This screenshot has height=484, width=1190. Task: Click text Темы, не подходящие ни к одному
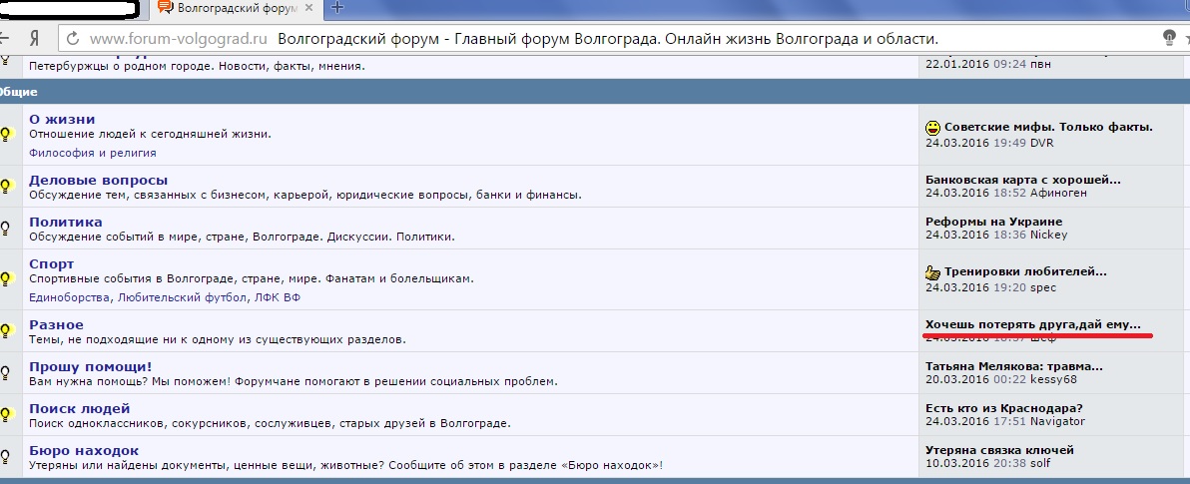[x=217, y=339]
